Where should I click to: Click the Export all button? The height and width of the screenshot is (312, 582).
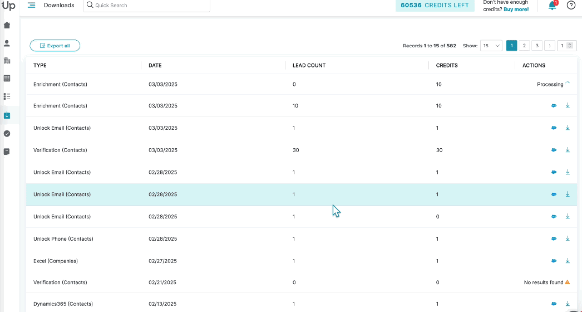coord(55,45)
